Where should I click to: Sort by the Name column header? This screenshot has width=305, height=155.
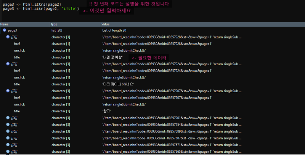pyautogui.click(x=25, y=24)
